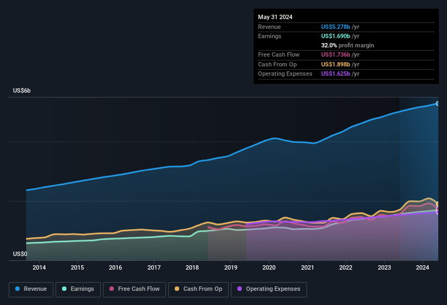The width and height of the screenshot is (447, 305).
Task: Click the US$0 y-axis label
Action: click(x=20, y=254)
